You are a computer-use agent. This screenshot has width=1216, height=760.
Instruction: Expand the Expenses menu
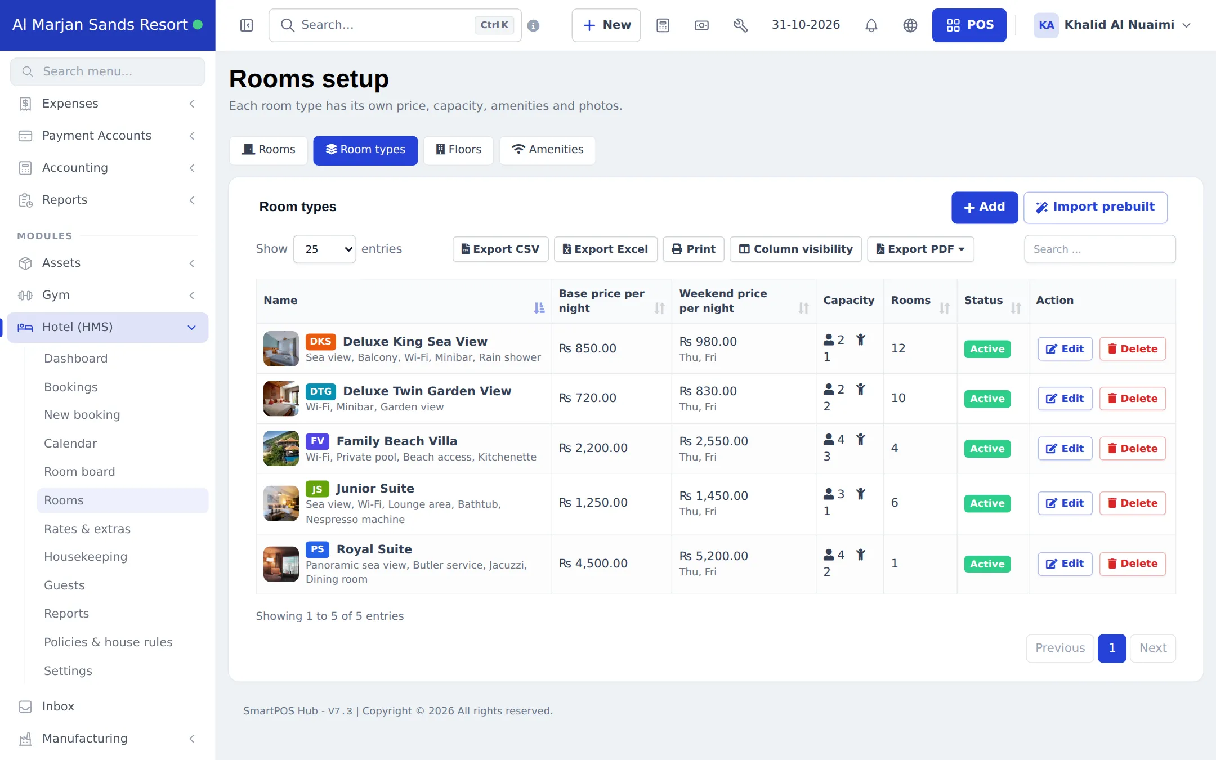point(108,104)
